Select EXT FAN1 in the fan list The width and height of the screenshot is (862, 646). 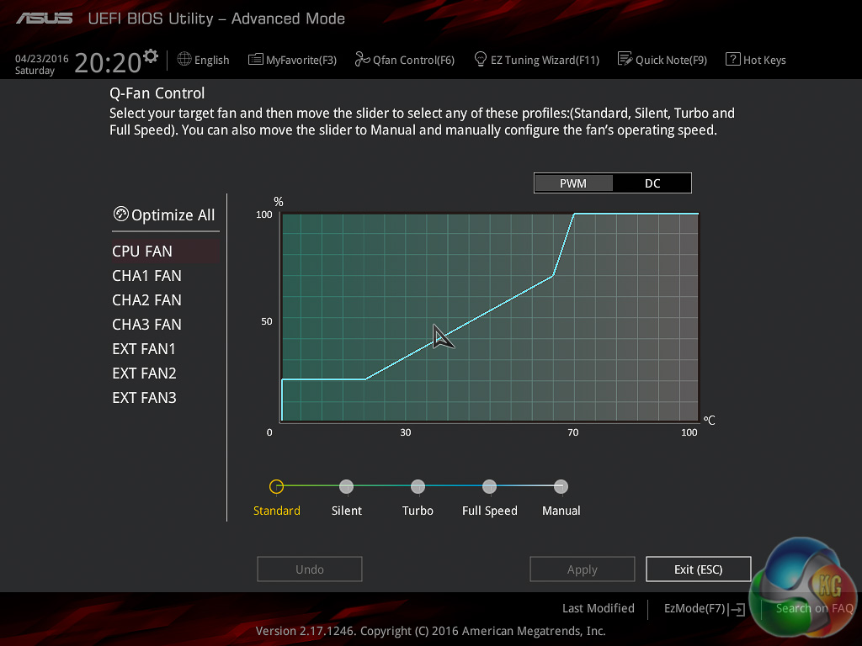(x=144, y=349)
